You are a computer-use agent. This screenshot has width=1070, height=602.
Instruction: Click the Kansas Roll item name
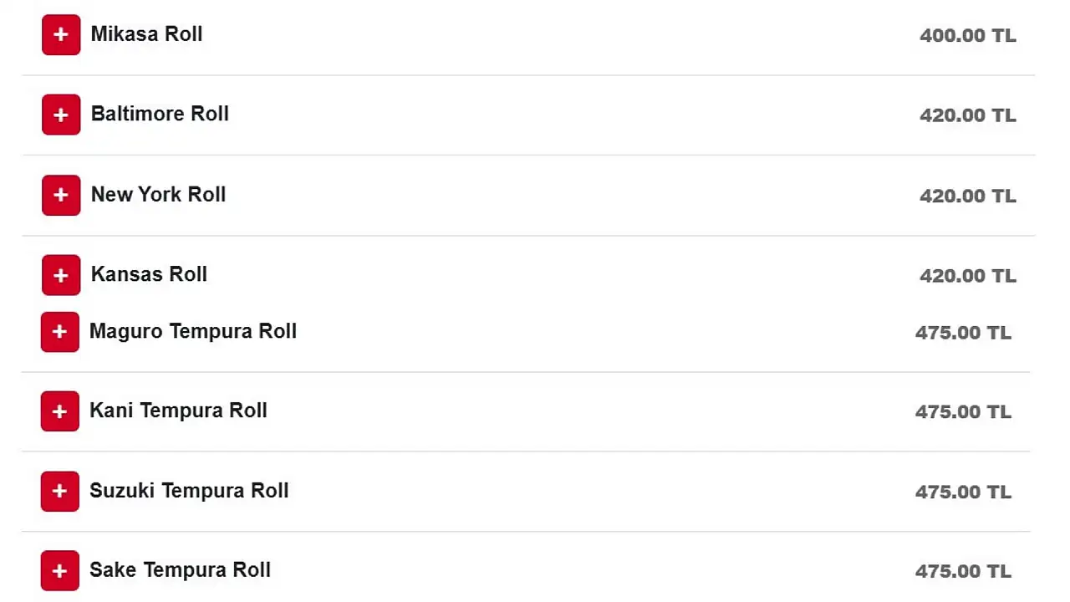pos(149,274)
